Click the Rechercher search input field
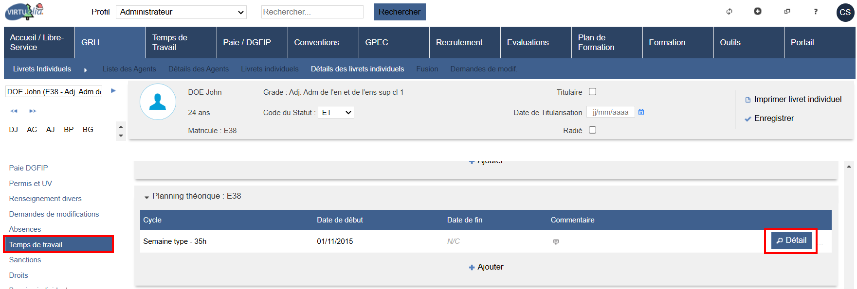This screenshot has width=857, height=289. 312,12
